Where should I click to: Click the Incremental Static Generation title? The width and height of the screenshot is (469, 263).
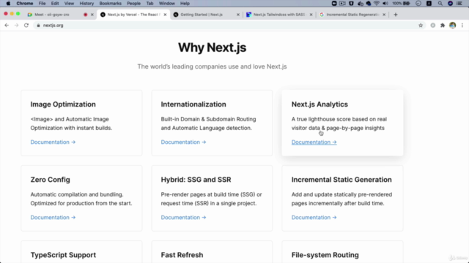coord(341,180)
